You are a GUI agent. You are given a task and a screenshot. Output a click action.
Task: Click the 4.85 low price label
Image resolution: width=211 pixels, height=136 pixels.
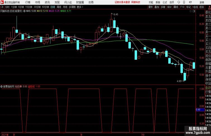click(x=179, y=81)
